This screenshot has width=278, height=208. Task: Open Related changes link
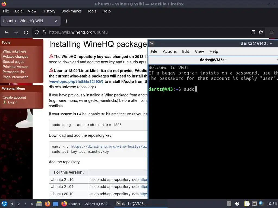tap(15, 56)
